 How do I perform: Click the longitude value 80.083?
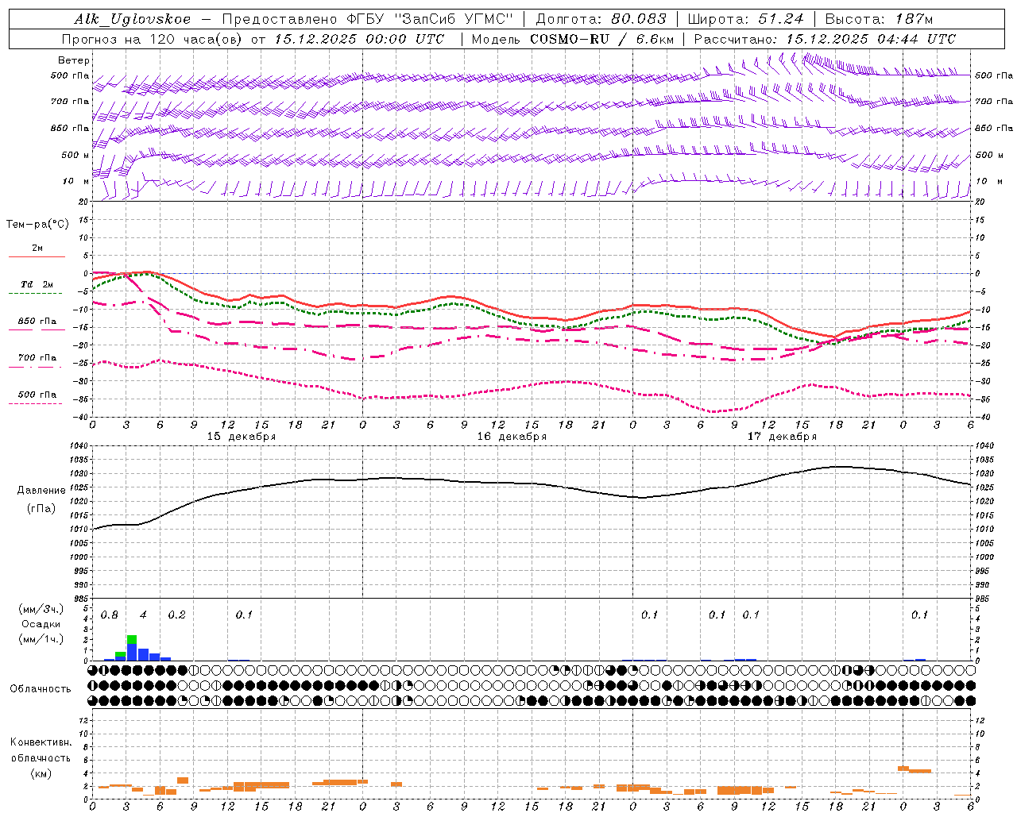[639, 19]
